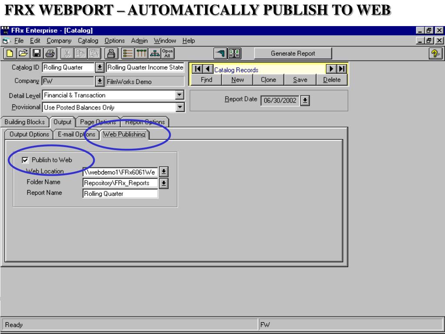Open the Company menu
445x334 pixels.
(59, 41)
